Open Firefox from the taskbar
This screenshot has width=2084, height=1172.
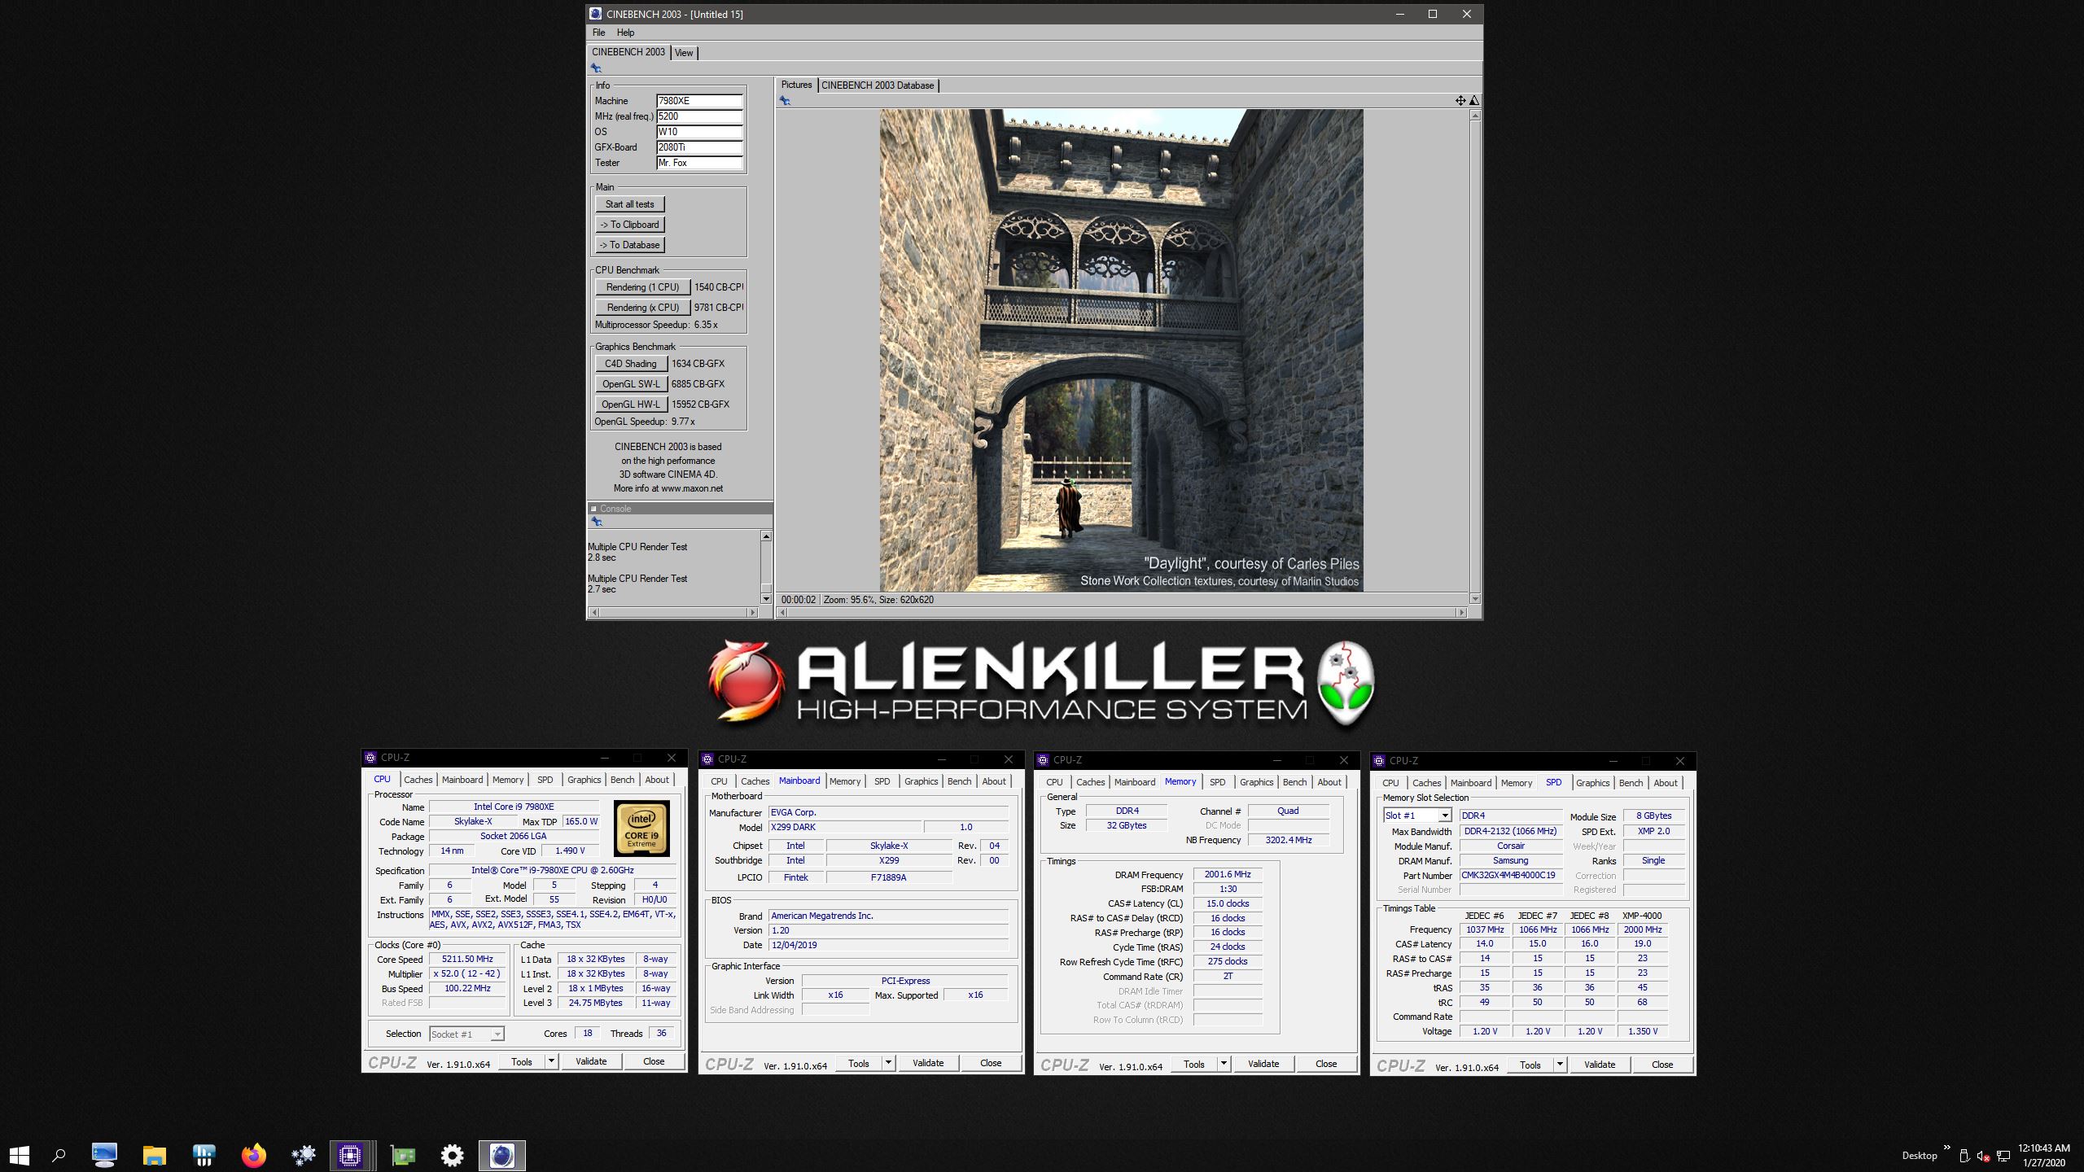pyautogui.click(x=254, y=1155)
